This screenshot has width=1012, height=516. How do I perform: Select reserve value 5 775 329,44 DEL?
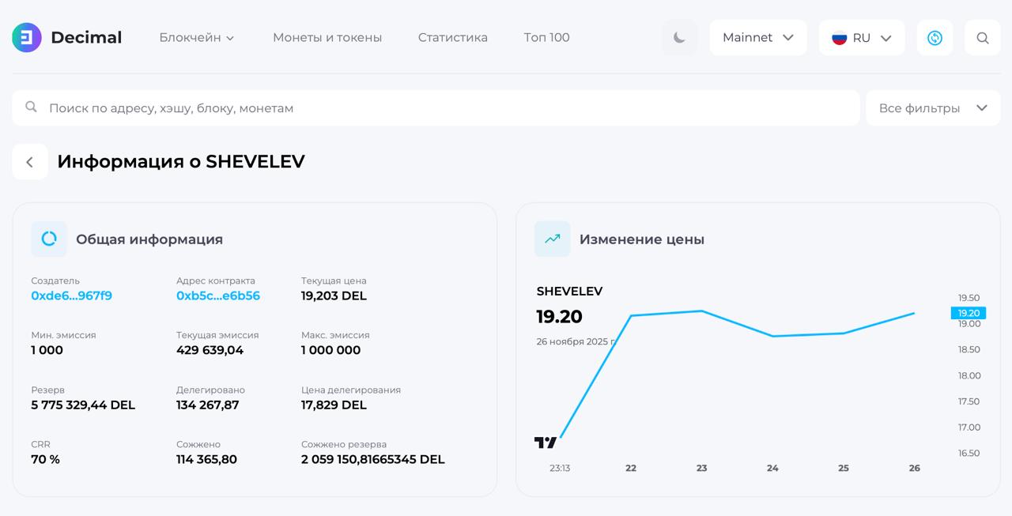83,405
